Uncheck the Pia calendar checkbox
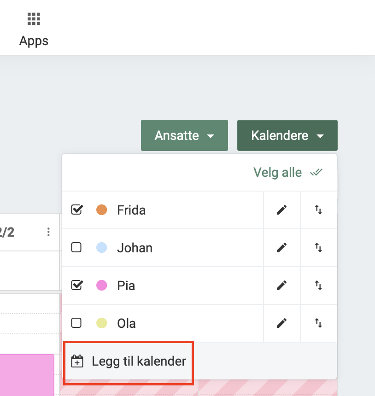The width and height of the screenshot is (375, 396). tap(76, 285)
